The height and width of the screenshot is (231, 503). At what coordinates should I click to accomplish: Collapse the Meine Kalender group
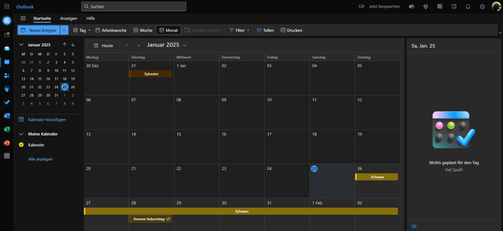point(22,134)
